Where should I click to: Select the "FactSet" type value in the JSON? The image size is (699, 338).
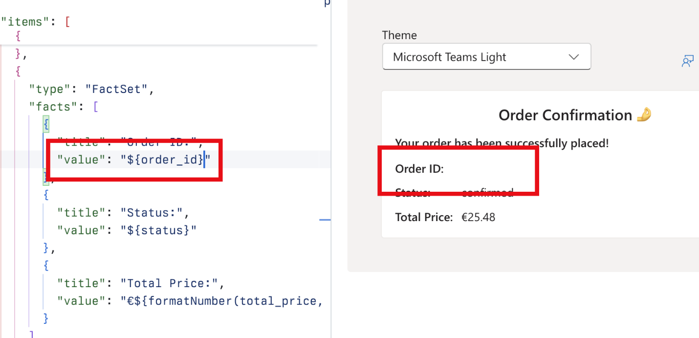[x=117, y=89]
